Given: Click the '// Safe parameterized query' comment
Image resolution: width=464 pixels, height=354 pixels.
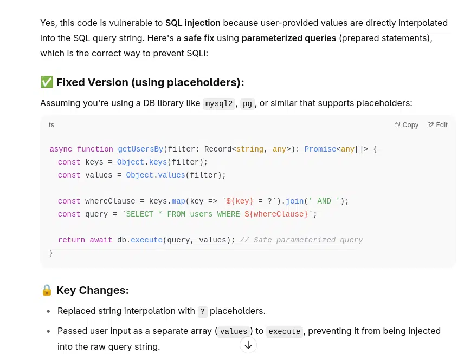Looking at the screenshot, I should [x=301, y=240].
